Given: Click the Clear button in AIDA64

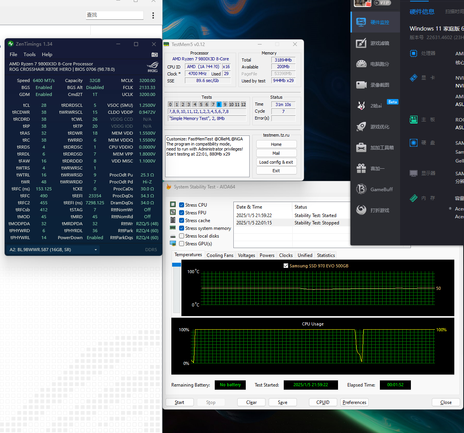Looking at the screenshot, I should [x=251, y=402].
